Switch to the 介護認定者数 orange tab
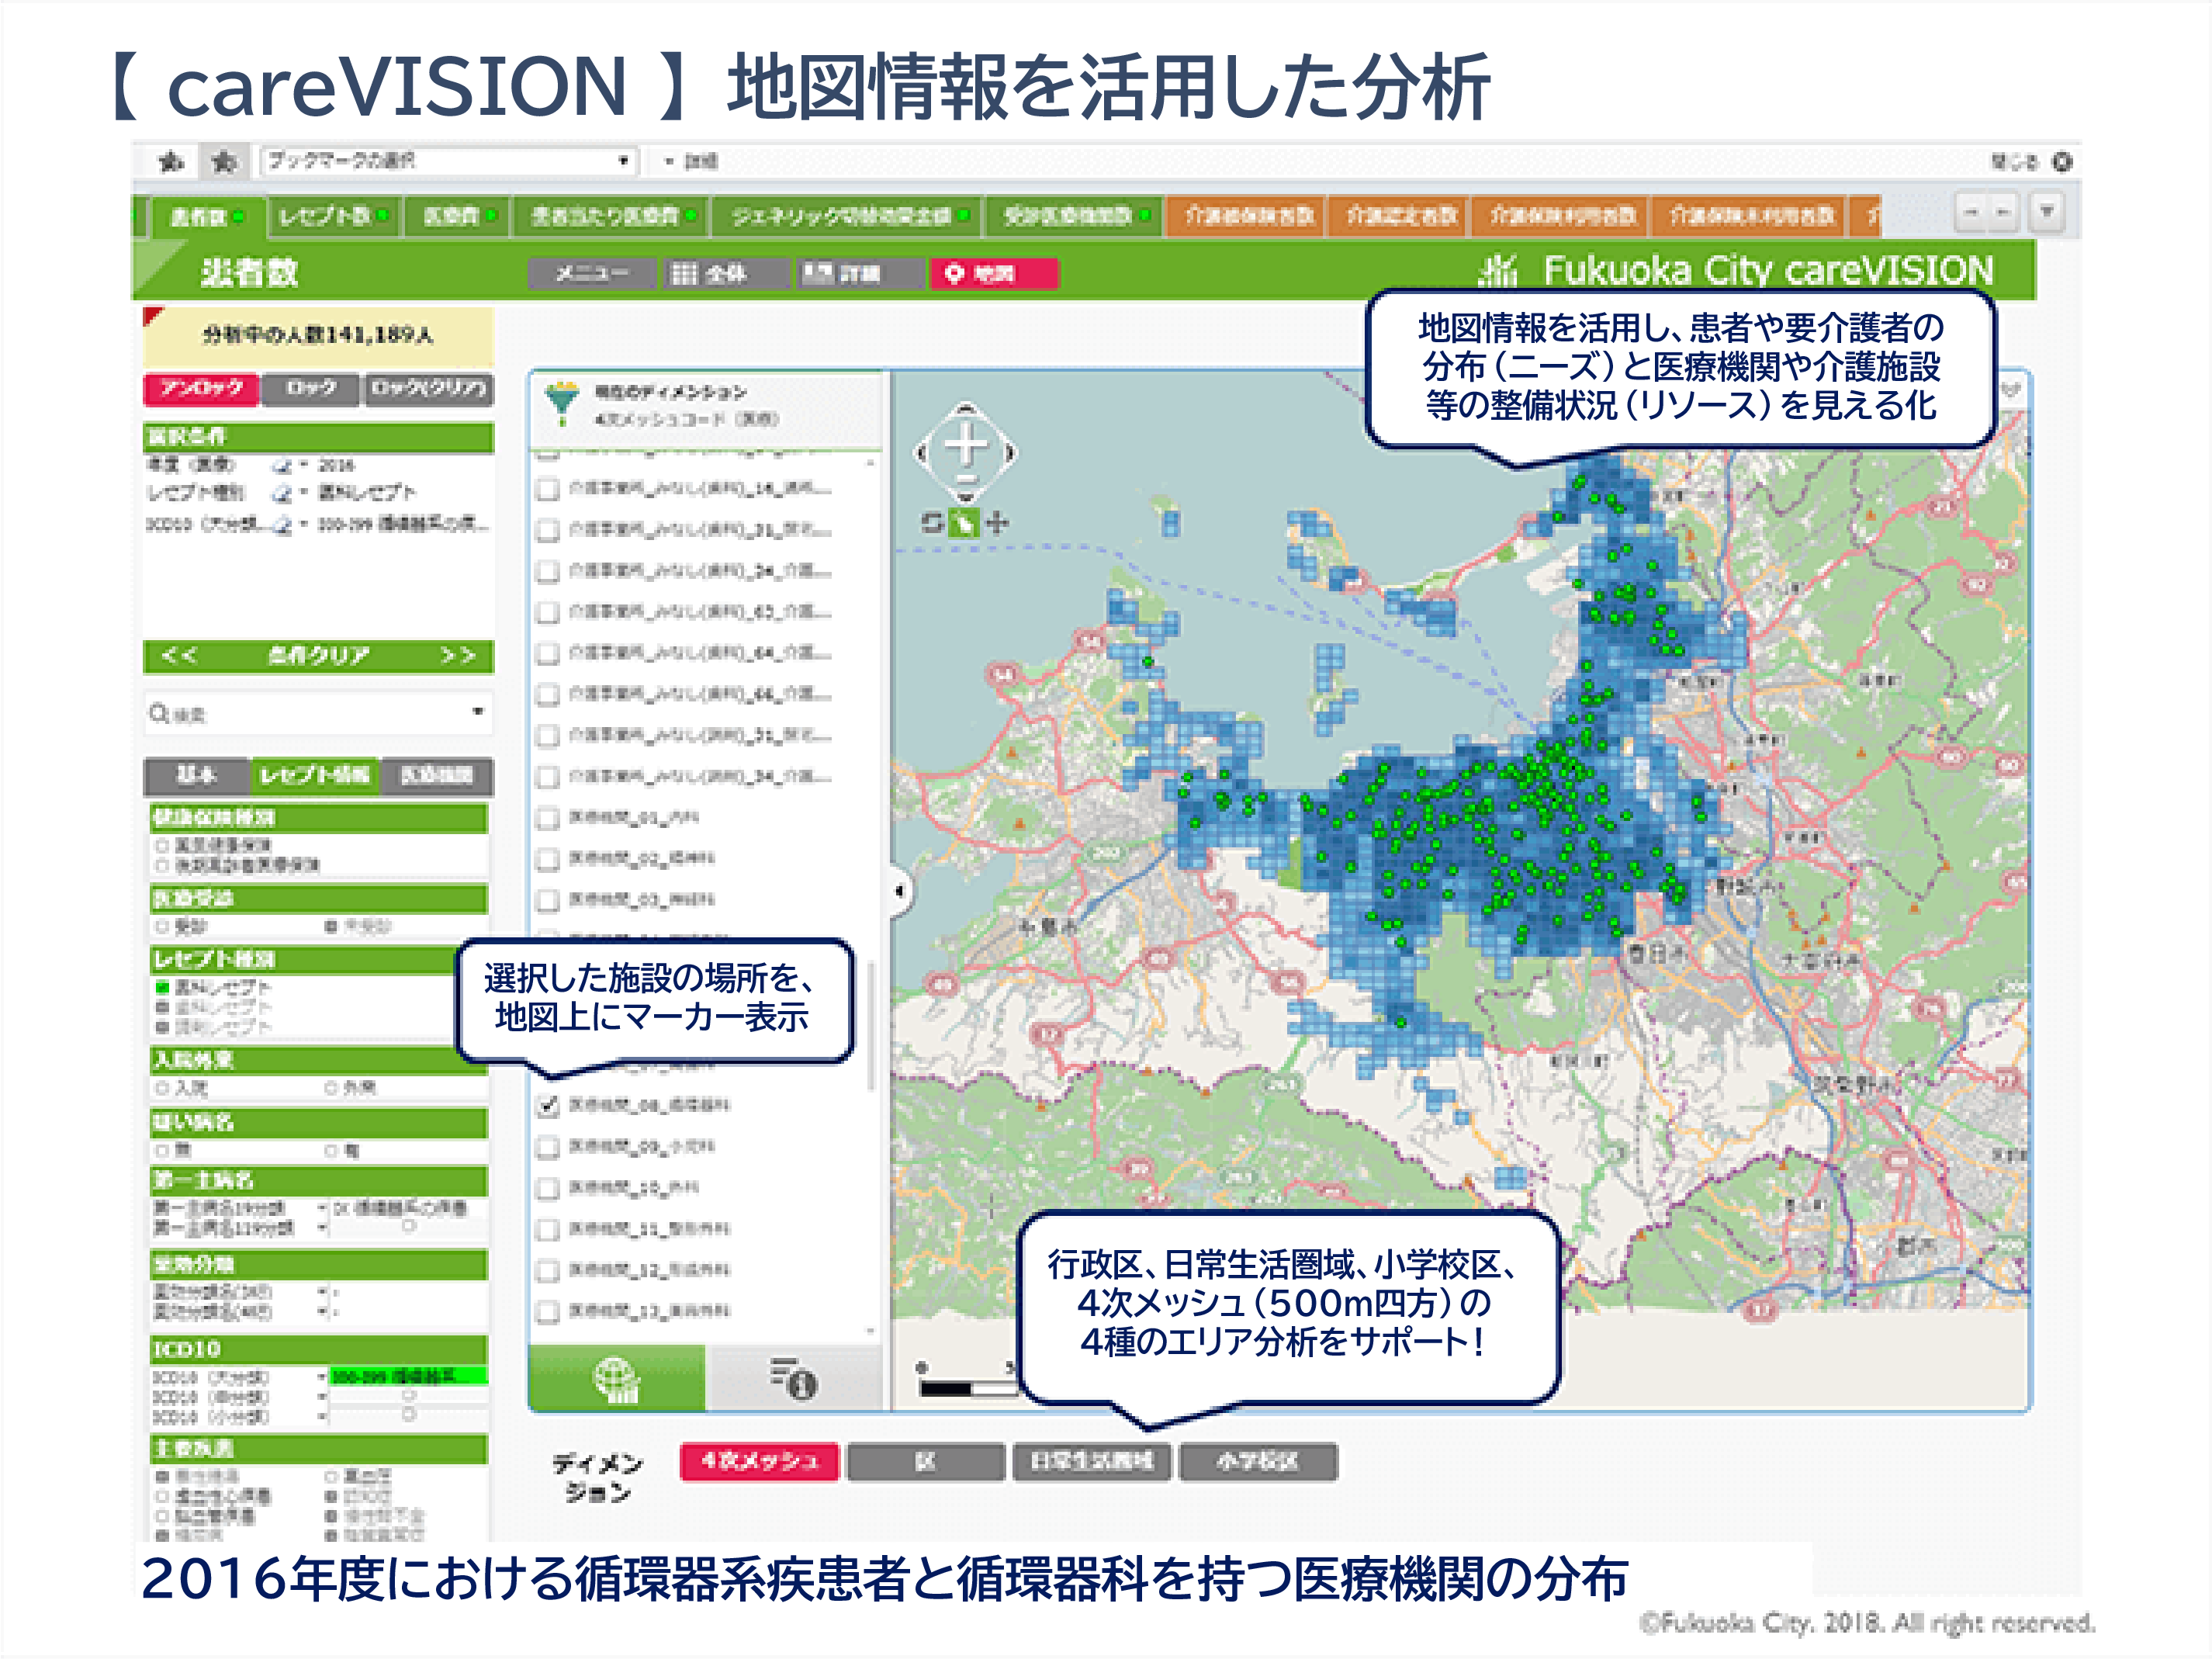This screenshot has width=2212, height=1659. coord(1400,216)
